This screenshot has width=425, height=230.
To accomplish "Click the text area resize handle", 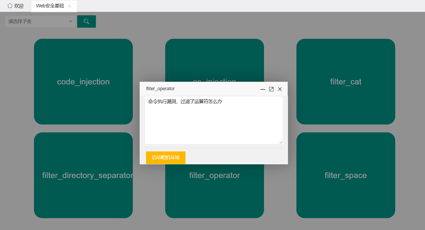I will click(x=281, y=142).
